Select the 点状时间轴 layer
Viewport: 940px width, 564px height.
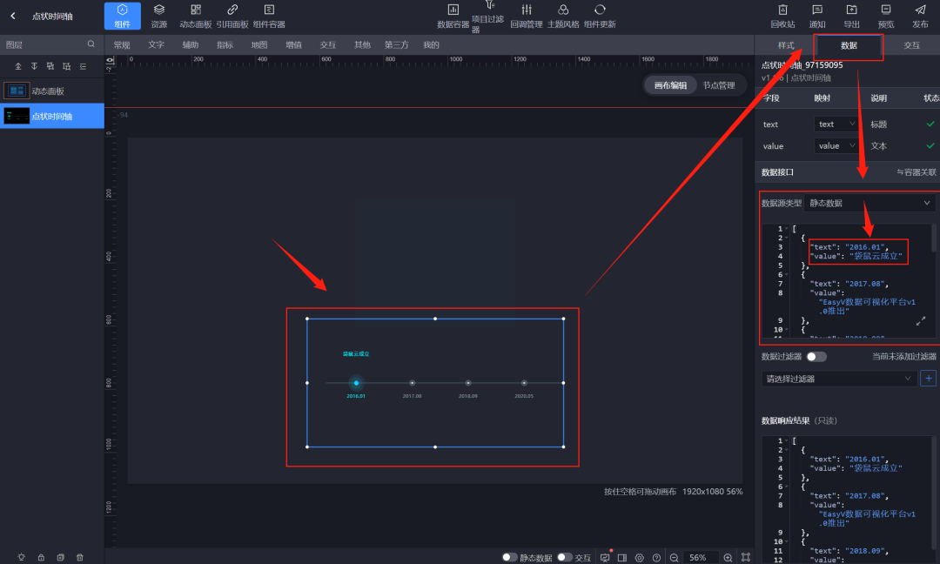(52, 116)
